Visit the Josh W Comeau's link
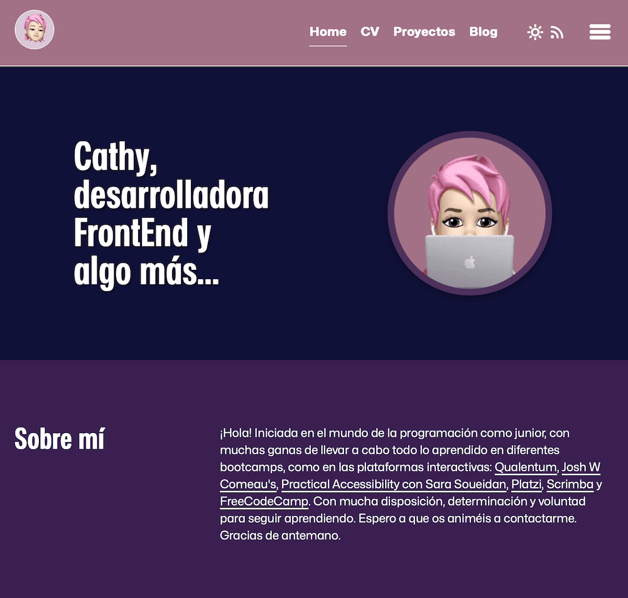This screenshot has height=598, width=628. [x=582, y=467]
